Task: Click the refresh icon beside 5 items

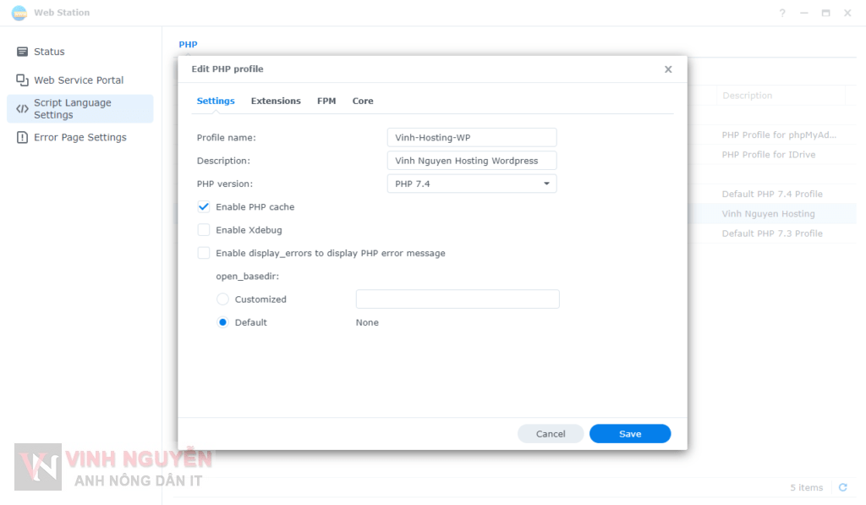Action: pos(842,487)
